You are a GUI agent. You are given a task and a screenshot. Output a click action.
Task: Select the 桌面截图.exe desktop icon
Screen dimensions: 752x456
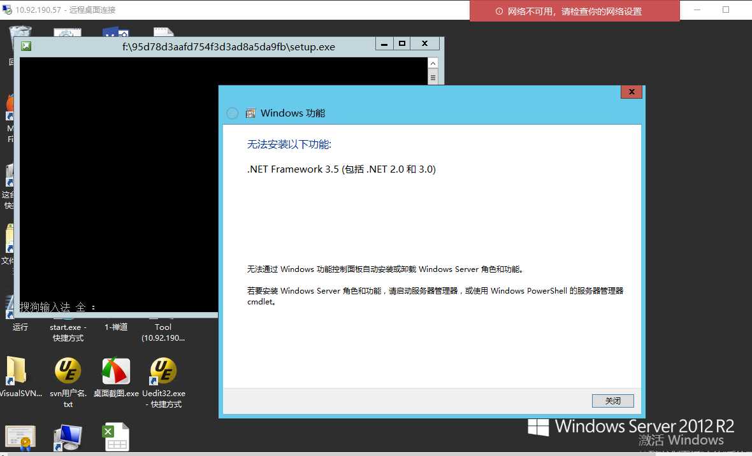pos(116,371)
